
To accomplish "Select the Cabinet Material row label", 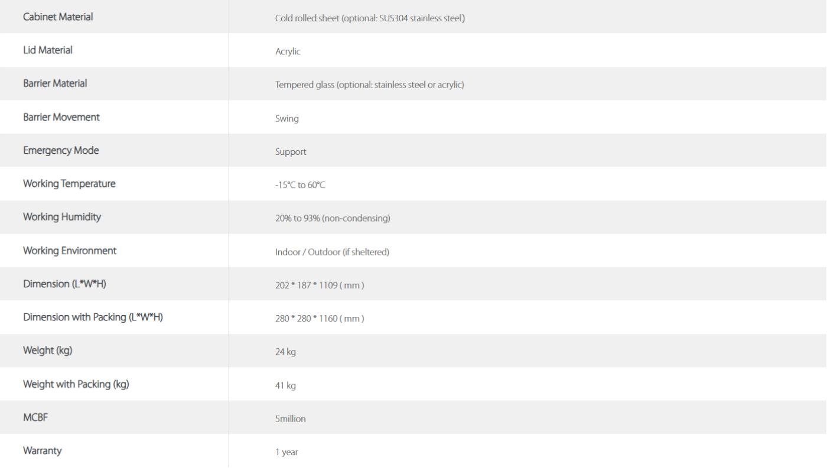I will tap(58, 17).
